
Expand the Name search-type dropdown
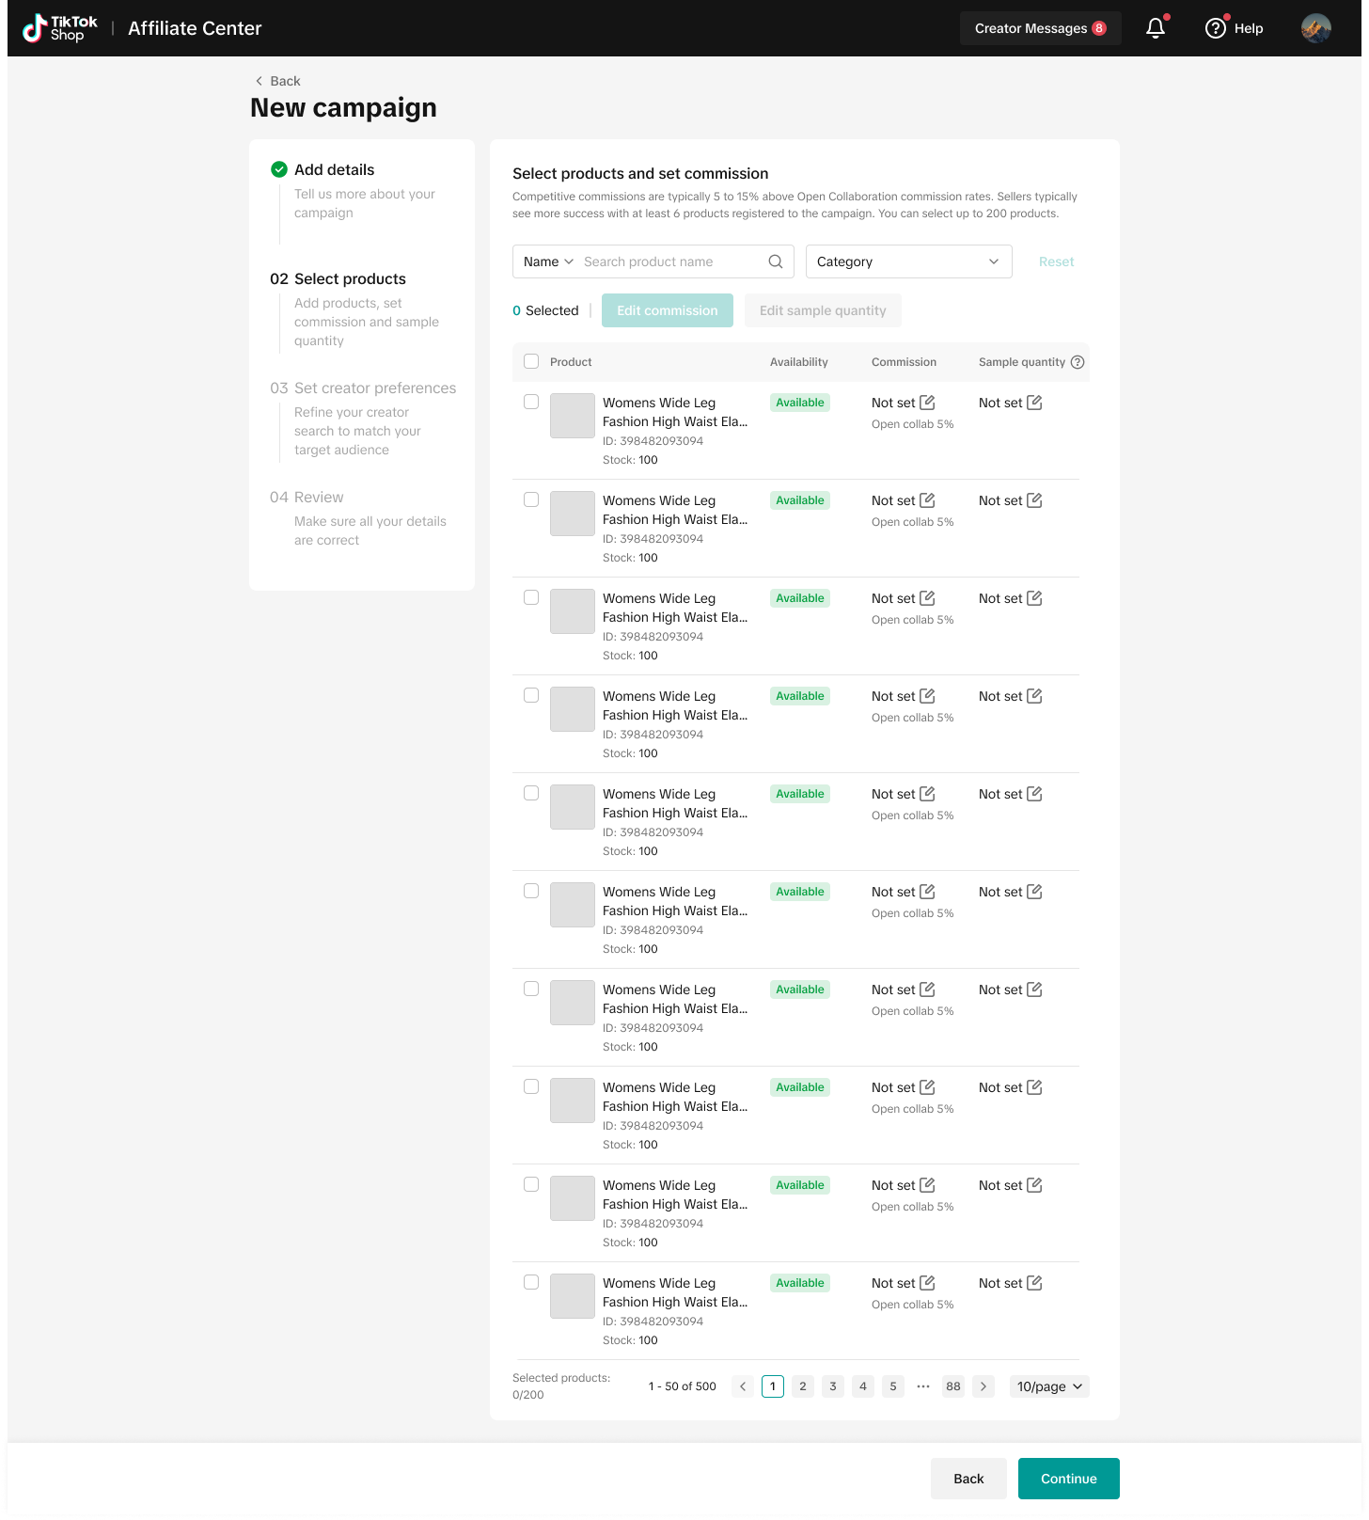click(548, 261)
